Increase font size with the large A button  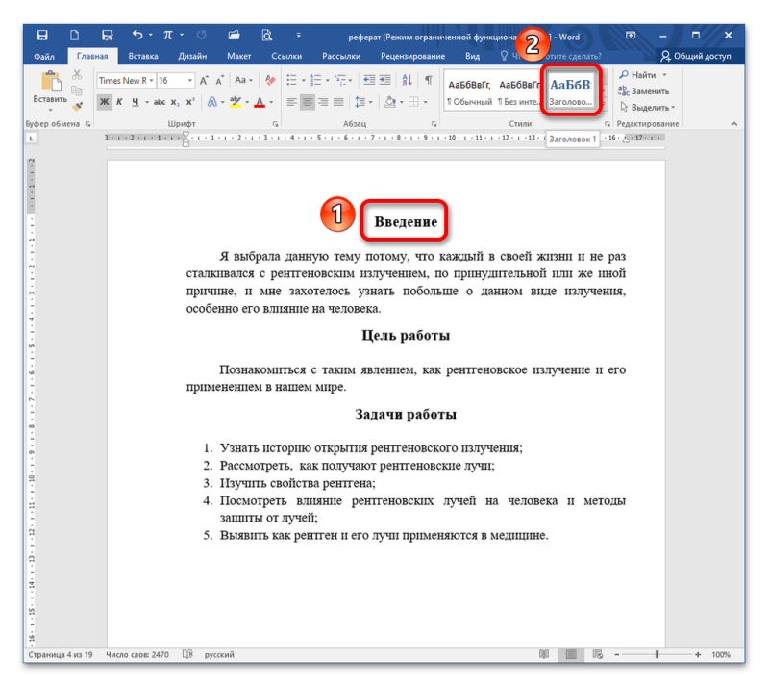point(204,81)
